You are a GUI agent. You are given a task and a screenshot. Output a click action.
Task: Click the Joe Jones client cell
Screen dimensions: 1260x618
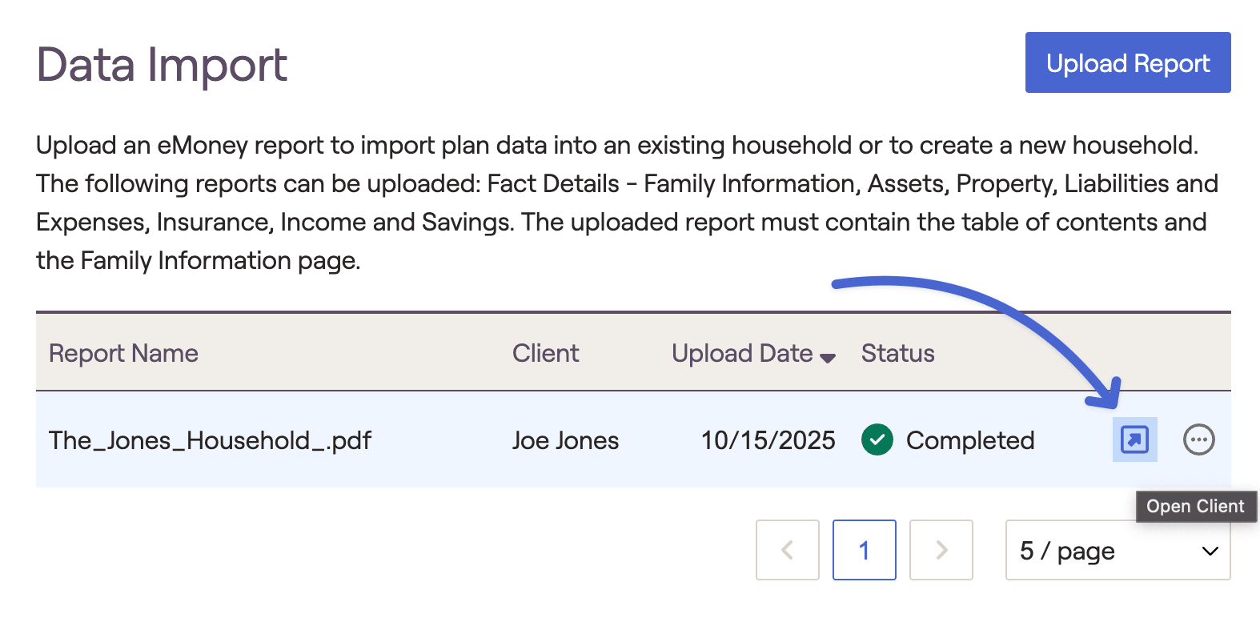tap(565, 440)
